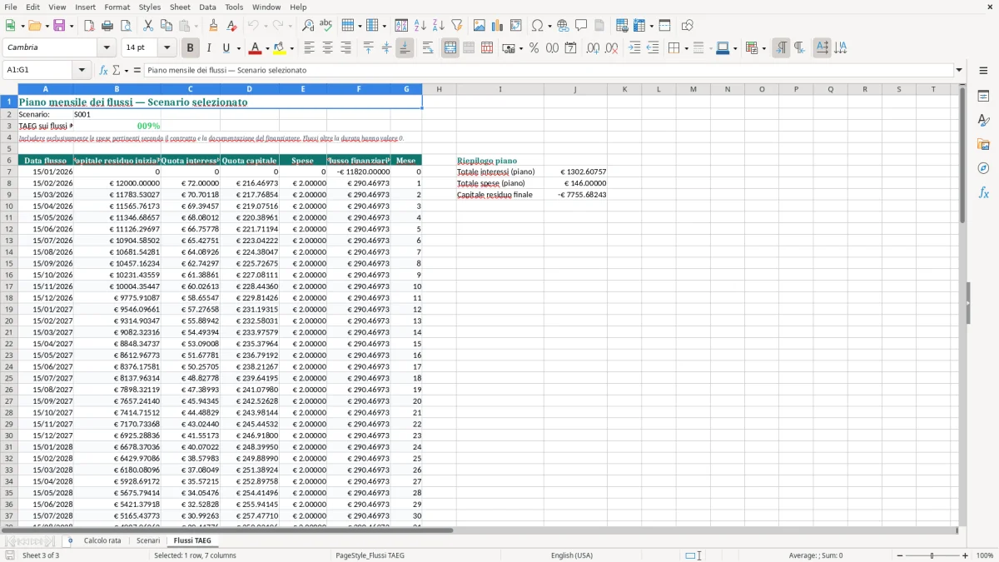Open Borders dropdown arrow
The image size is (999, 562).
[x=685, y=48]
